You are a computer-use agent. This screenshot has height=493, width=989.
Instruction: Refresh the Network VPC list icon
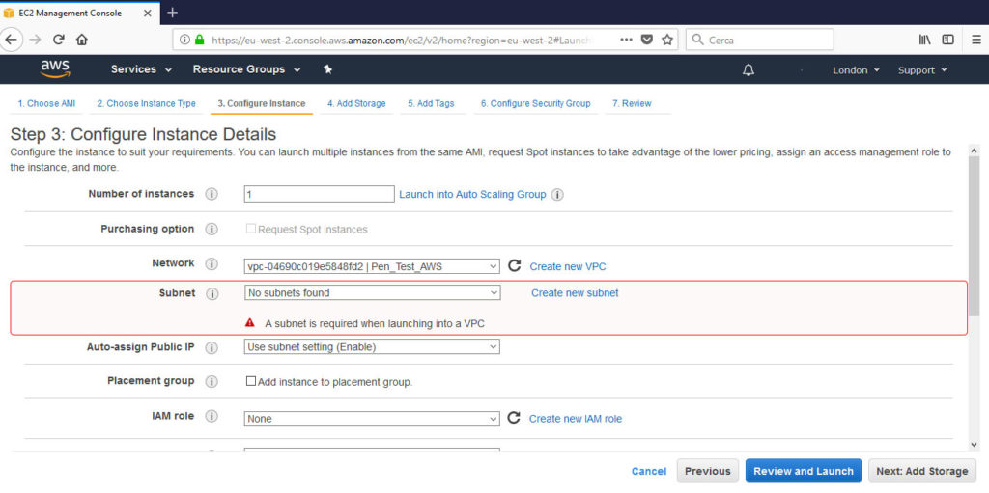point(514,265)
